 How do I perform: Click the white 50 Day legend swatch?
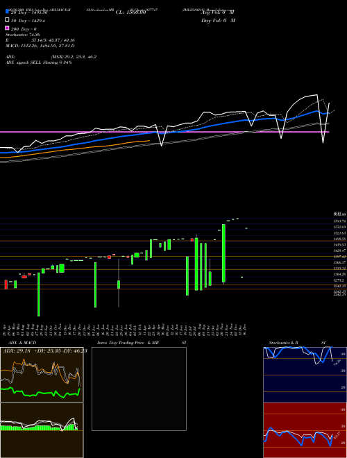pyautogui.click(x=7, y=20)
